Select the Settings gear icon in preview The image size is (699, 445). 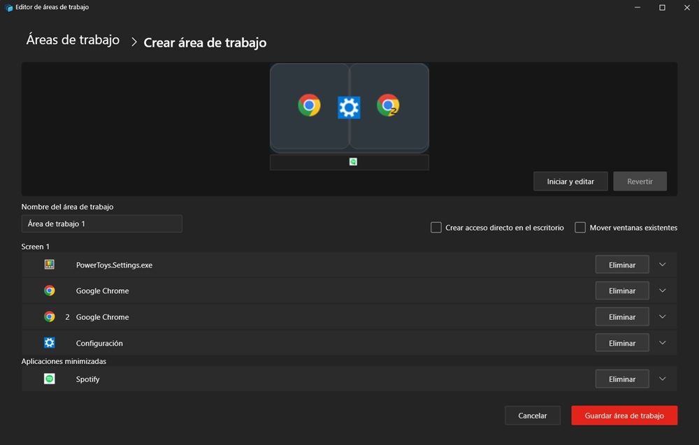coord(349,108)
